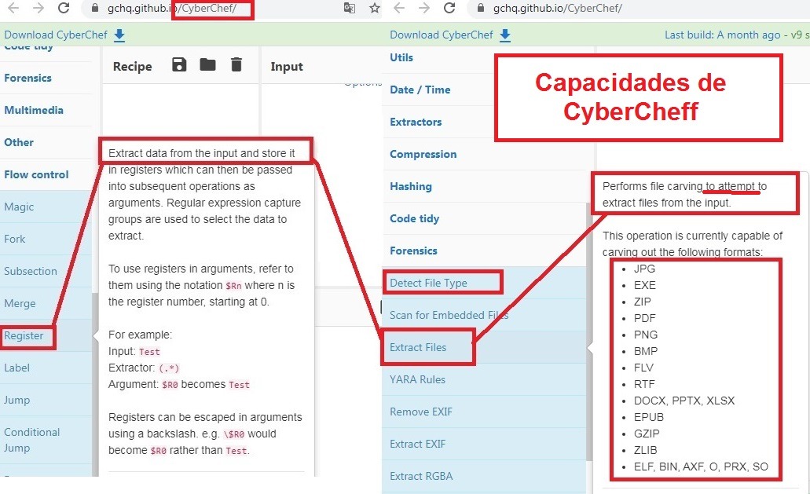Select the Jump operation
The height and width of the screenshot is (494, 810).
[46, 400]
